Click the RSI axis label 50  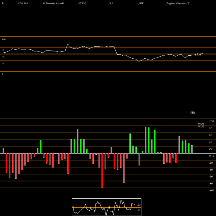(3, 57)
